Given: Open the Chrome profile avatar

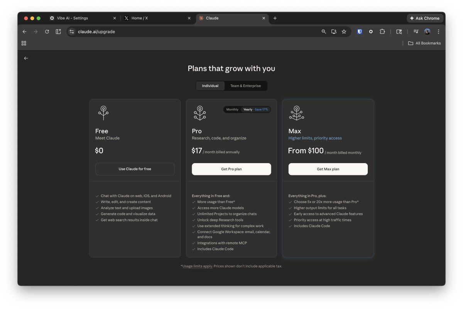Looking at the screenshot, I should (x=427, y=32).
